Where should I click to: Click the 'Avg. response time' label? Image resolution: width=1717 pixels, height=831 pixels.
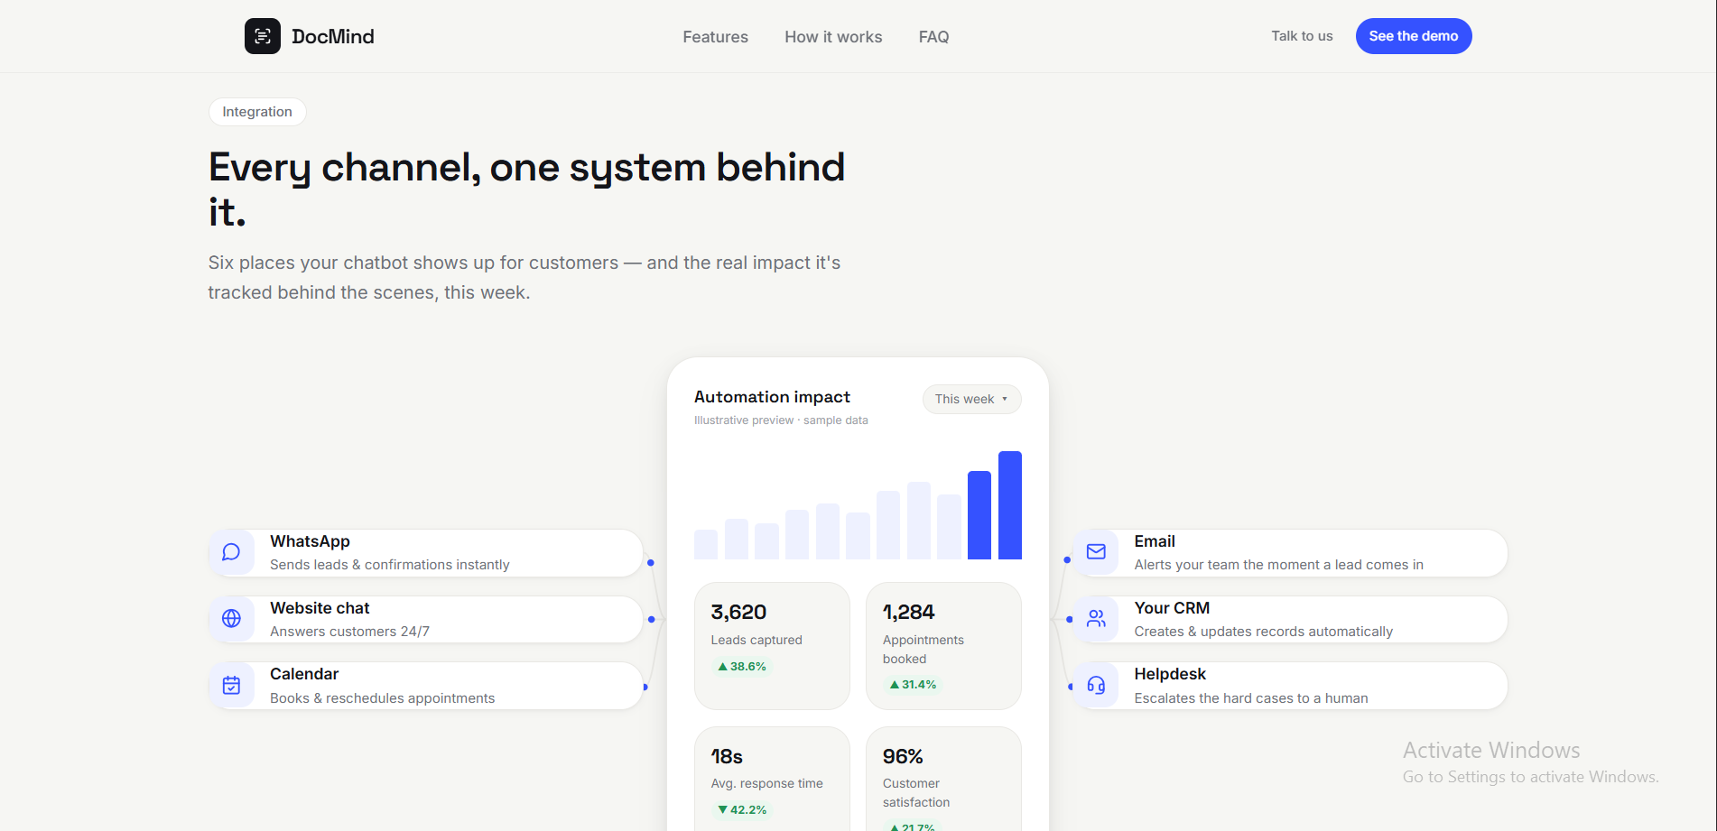(766, 783)
